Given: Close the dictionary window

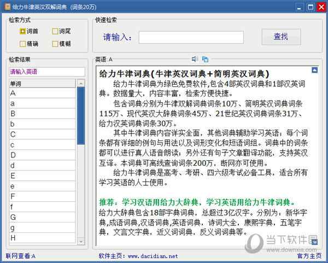Looking at the screenshot, I should coord(321,7).
